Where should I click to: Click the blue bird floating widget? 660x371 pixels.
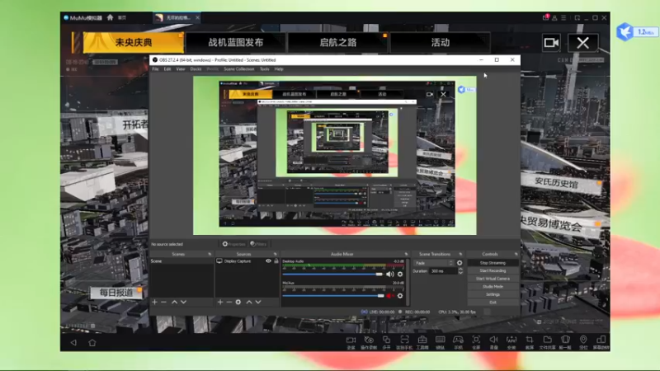pos(625,32)
